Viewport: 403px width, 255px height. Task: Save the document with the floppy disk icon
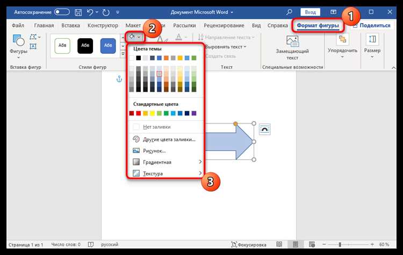click(78, 12)
